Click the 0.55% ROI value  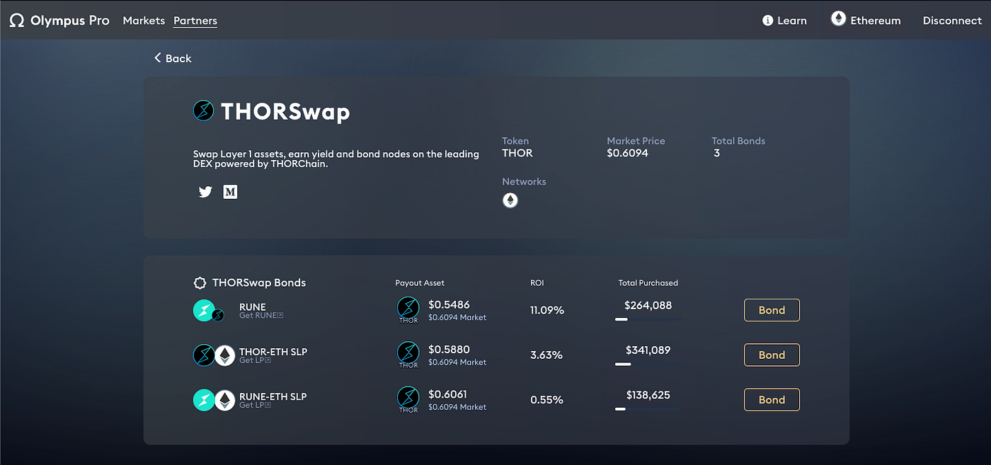[546, 399]
